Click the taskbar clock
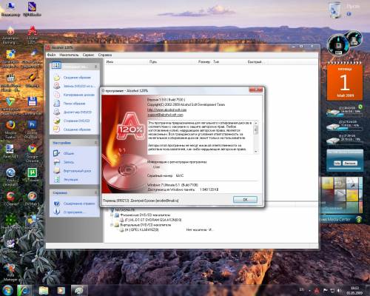The width and height of the screenshot is (370, 296). tap(354, 290)
